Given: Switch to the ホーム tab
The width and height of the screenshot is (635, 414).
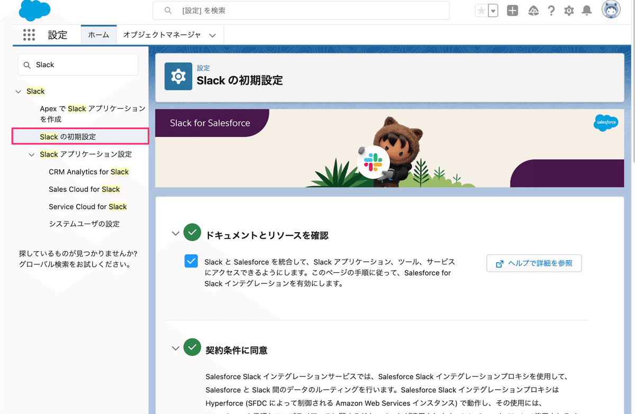Looking at the screenshot, I should pos(98,35).
